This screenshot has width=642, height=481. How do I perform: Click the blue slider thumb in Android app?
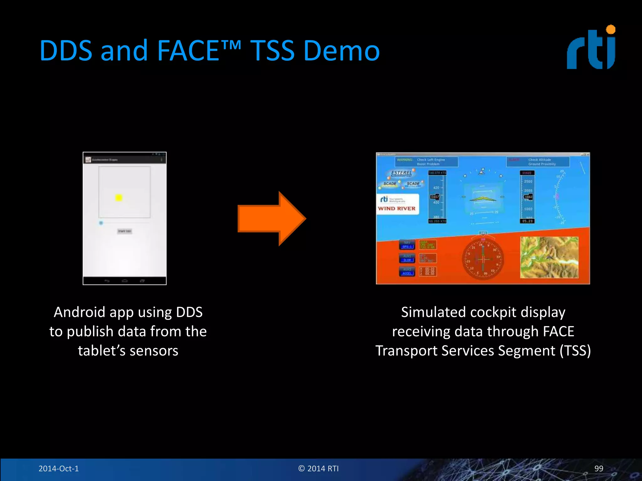[x=101, y=223]
